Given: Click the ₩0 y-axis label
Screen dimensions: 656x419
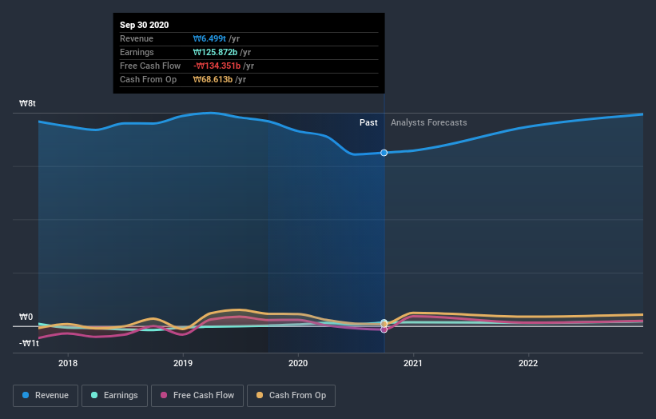Looking at the screenshot, I should pyautogui.click(x=26, y=317).
